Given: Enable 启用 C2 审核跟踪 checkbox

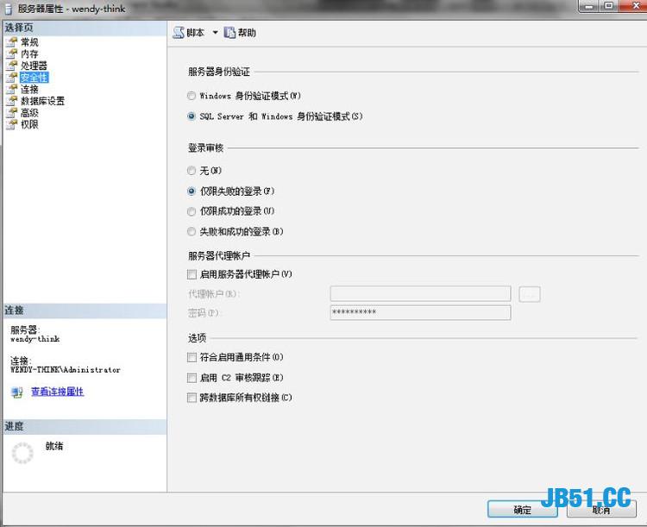Looking at the screenshot, I should tap(192, 378).
